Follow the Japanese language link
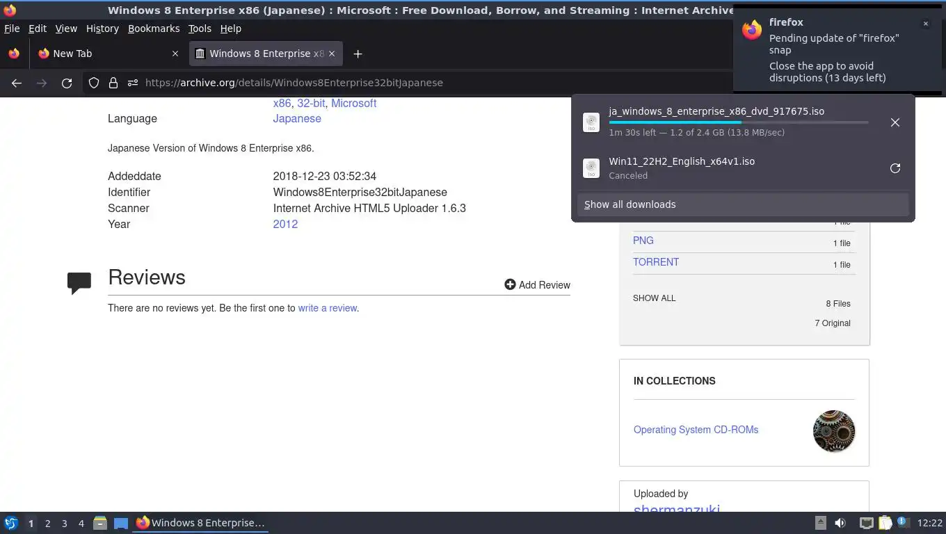Viewport: 946px width, 534px height. (x=297, y=118)
